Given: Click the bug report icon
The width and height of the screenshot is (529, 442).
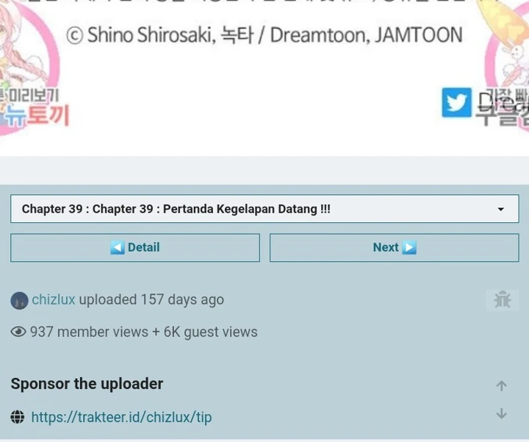Looking at the screenshot, I should pyautogui.click(x=503, y=300).
